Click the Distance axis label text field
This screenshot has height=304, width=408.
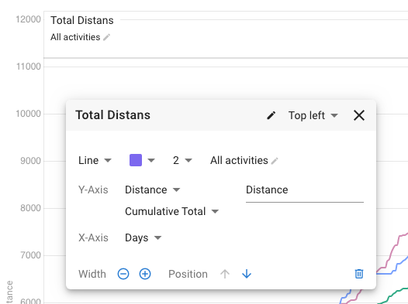[x=305, y=191]
